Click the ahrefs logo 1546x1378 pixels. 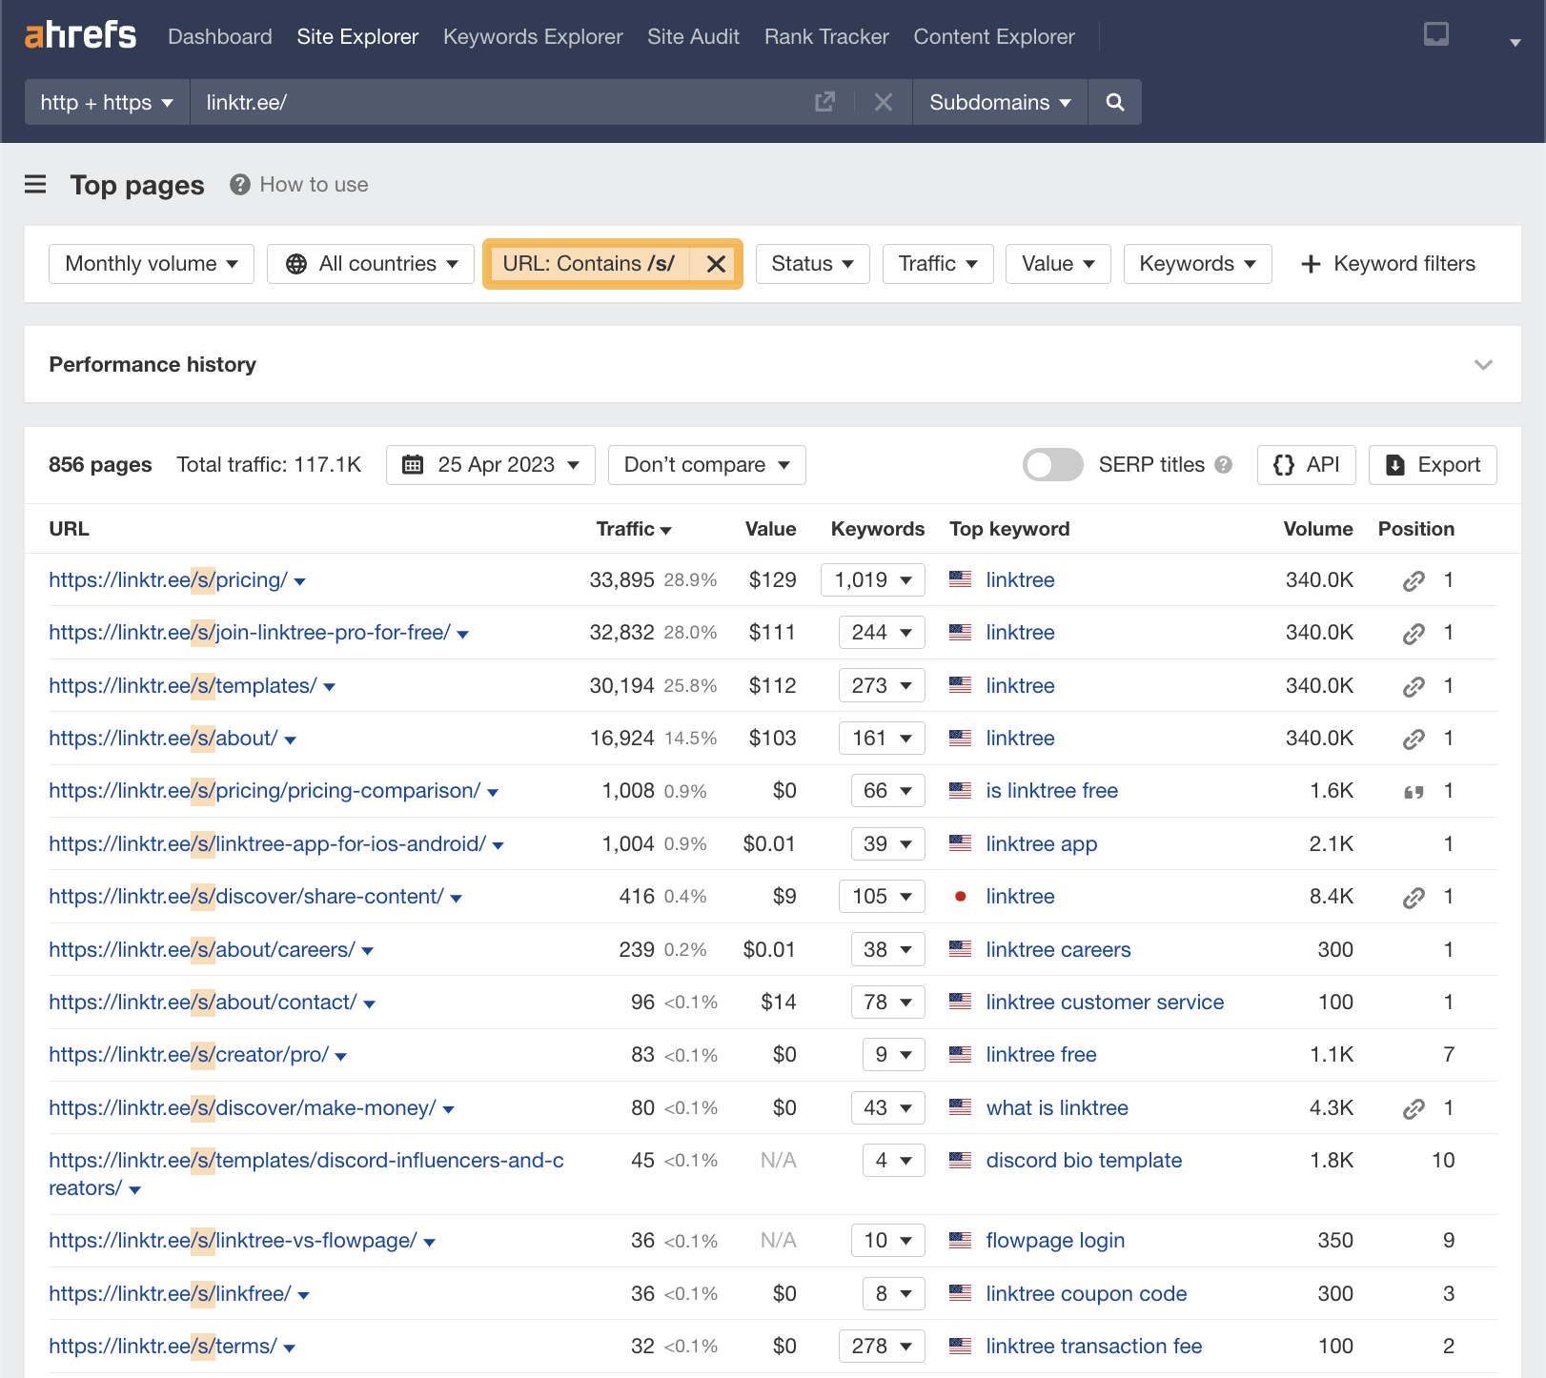click(x=80, y=34)
